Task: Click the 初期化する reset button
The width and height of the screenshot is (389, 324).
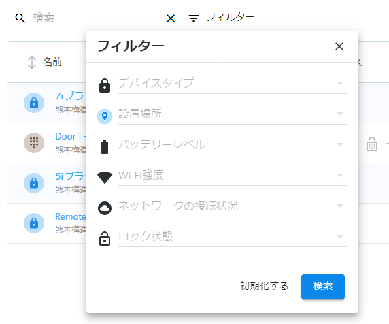Action: click(x=264, y=286)
